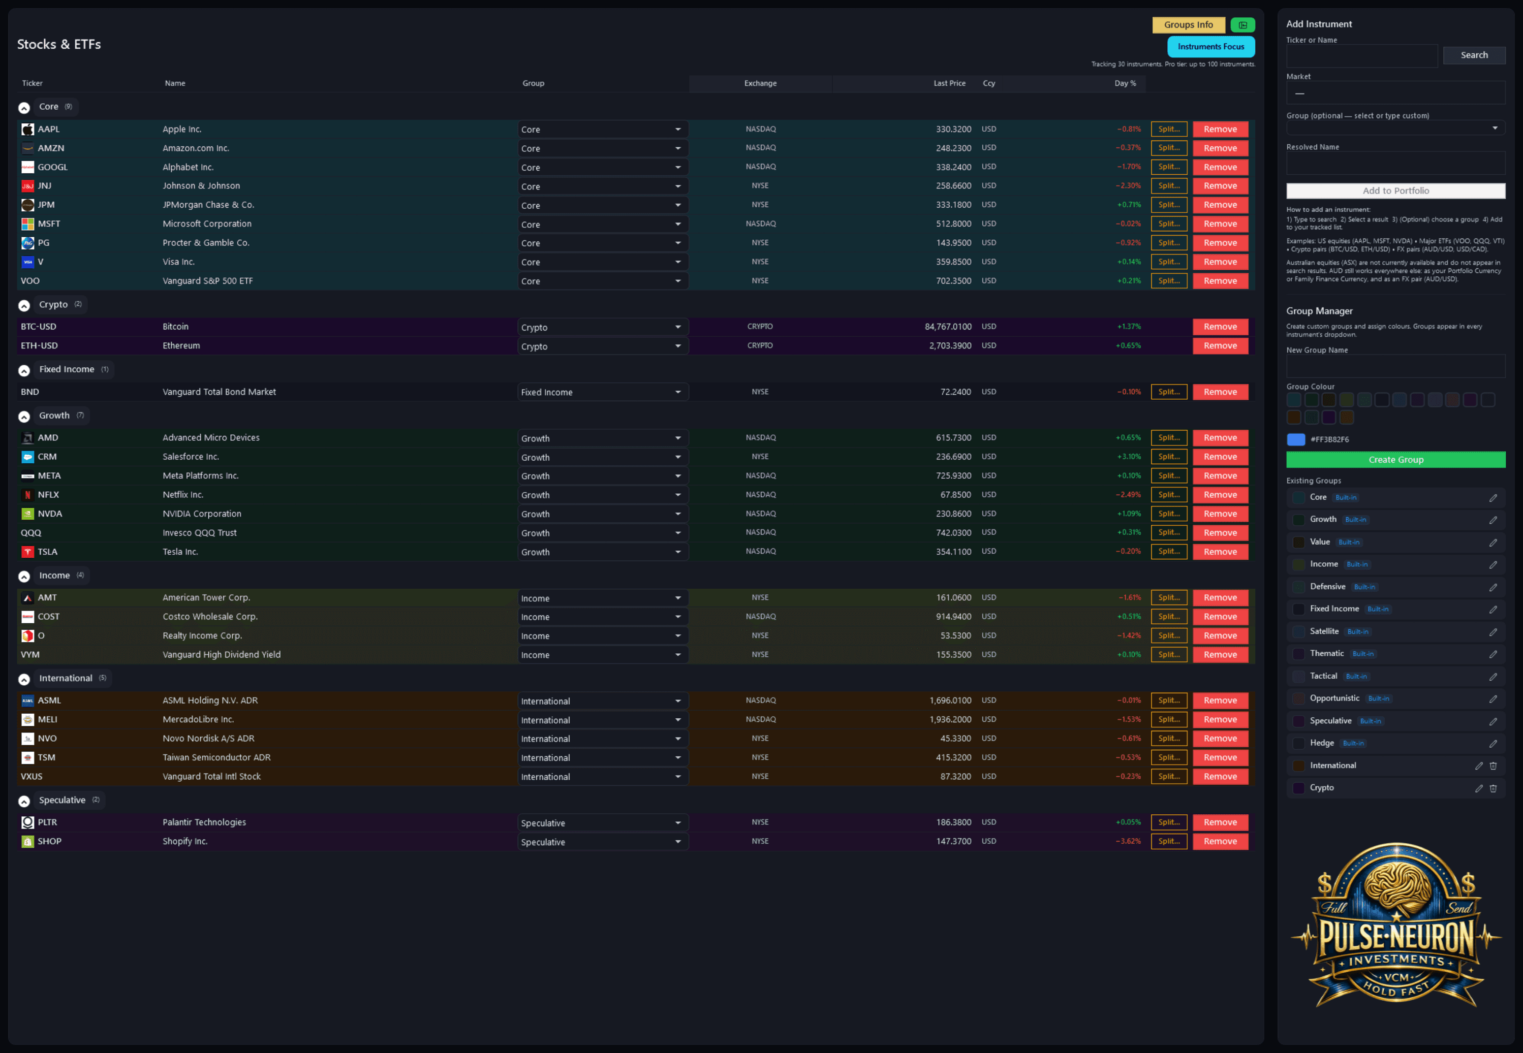
Task: Collapse the Core group section
Action: [x=24, y=108]
